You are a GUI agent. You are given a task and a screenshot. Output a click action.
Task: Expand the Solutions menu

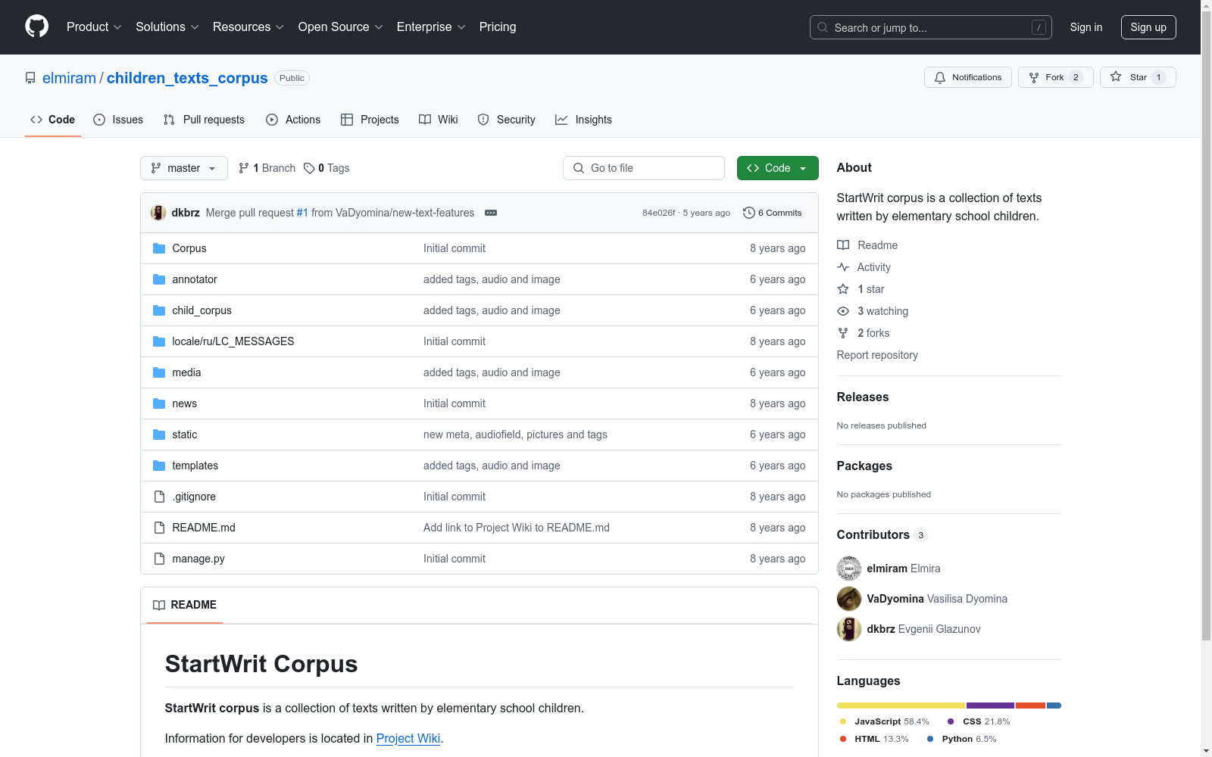click(x=167, y=26)
